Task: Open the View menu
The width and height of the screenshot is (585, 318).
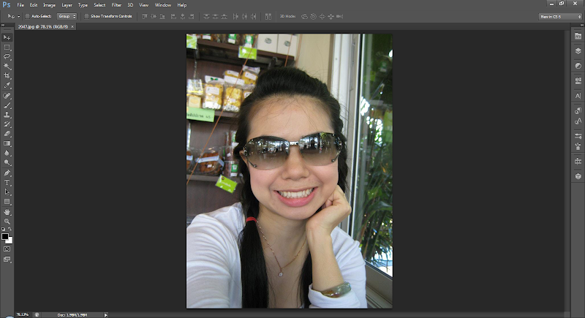Action: click(x=143, y=5)
